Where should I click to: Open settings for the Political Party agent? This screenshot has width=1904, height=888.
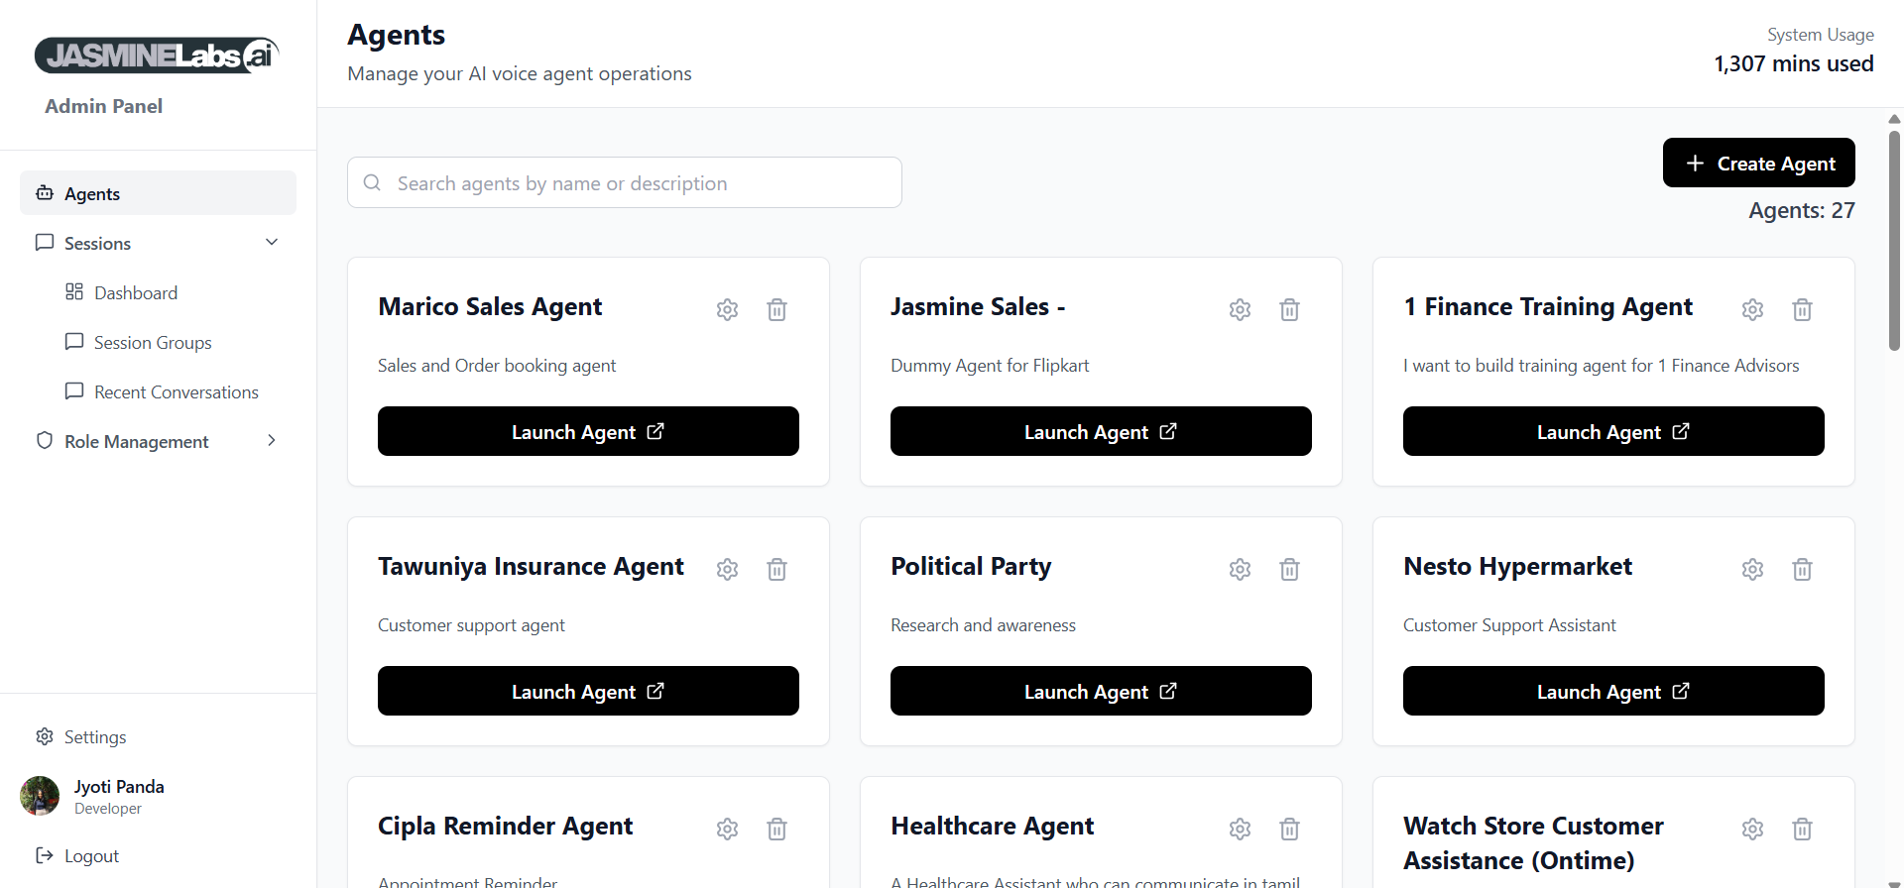tap(1240, 569)
